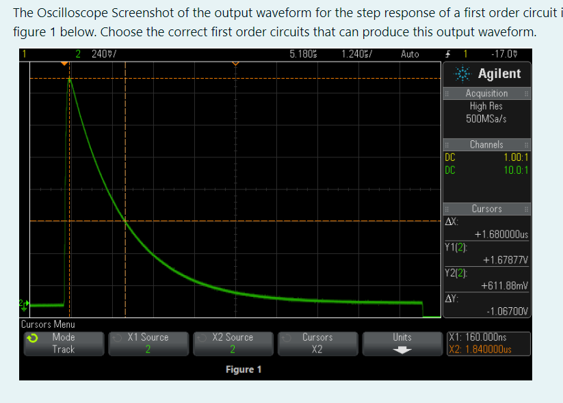Toggle X1 Source selection circle
Viewport: 563px width, 403px height.
[x=116, y=338]
